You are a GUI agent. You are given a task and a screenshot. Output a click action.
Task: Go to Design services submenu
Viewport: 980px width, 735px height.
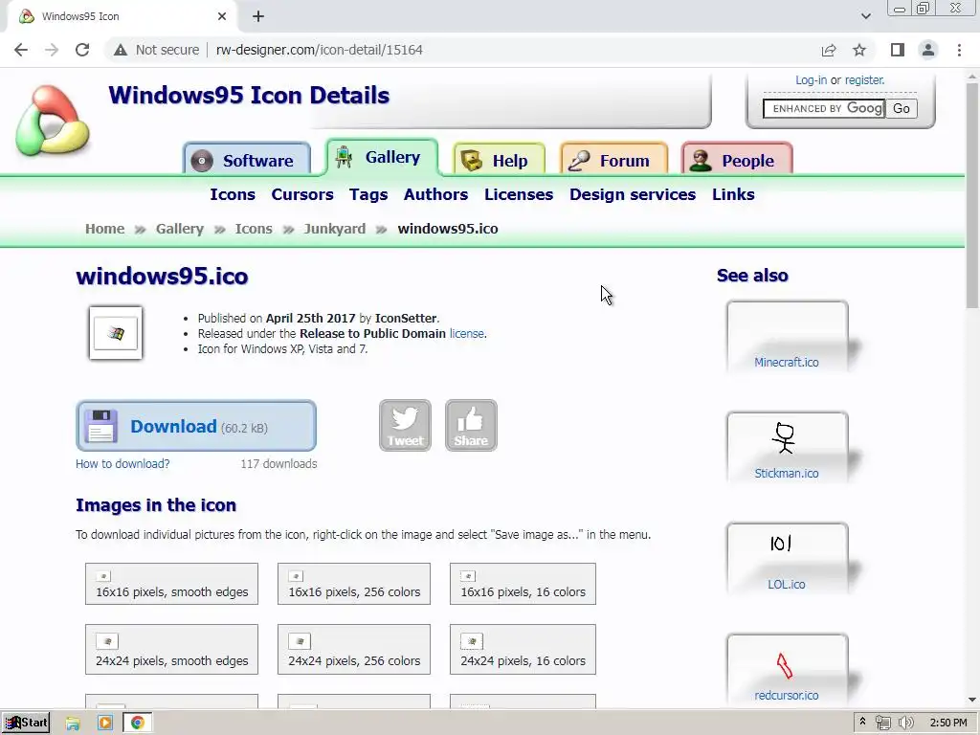click(x=633, y=194)
